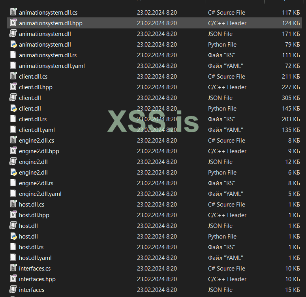The height and width of the screenshot is (297, 306).
Task: Select the file name animationsystem.dll.cs
Action: click(48, 13)
